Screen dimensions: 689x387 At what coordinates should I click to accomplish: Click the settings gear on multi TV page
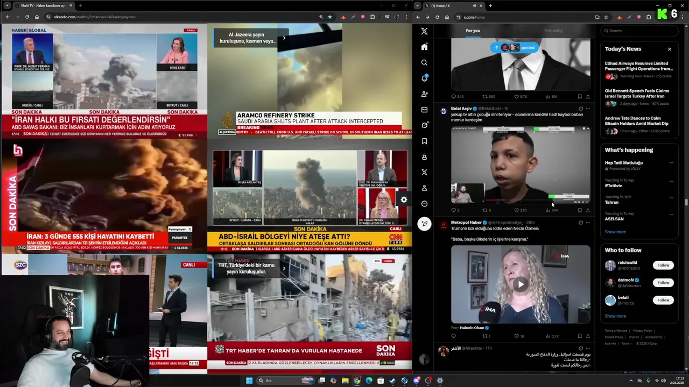click(404, 200)
